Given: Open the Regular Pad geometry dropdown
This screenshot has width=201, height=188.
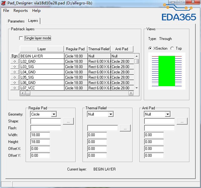Looking at the screenshot, I should tap(54, 114).
